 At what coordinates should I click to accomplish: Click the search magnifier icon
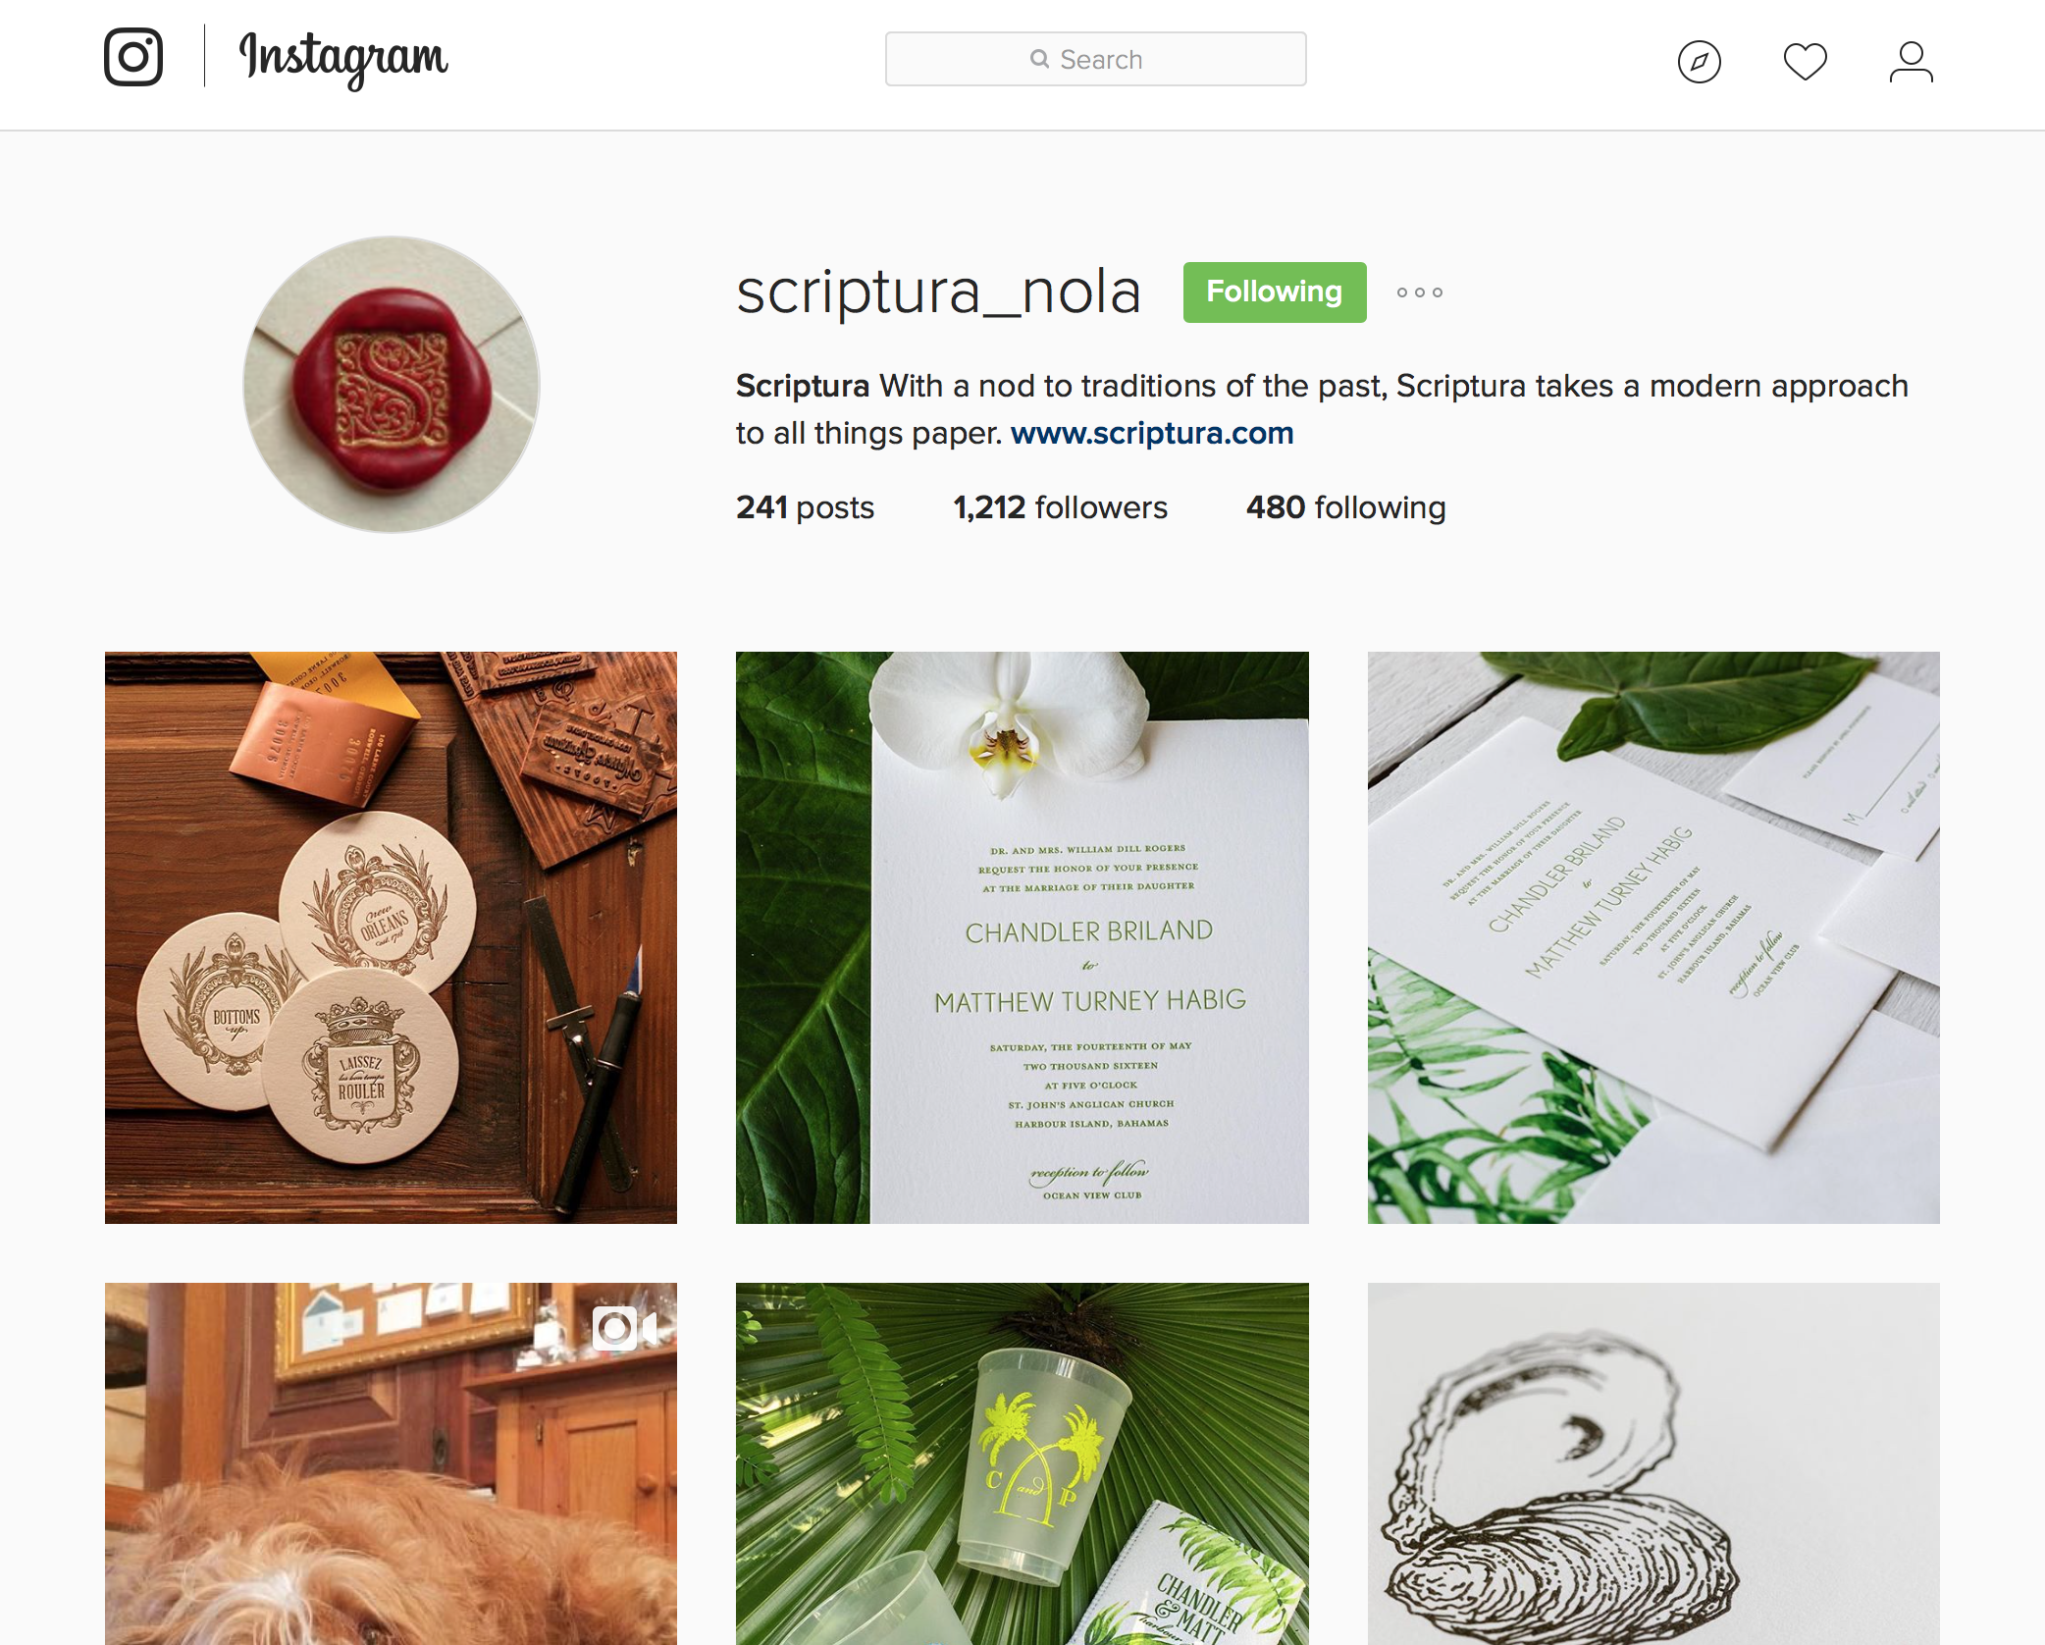point(1039,59)
